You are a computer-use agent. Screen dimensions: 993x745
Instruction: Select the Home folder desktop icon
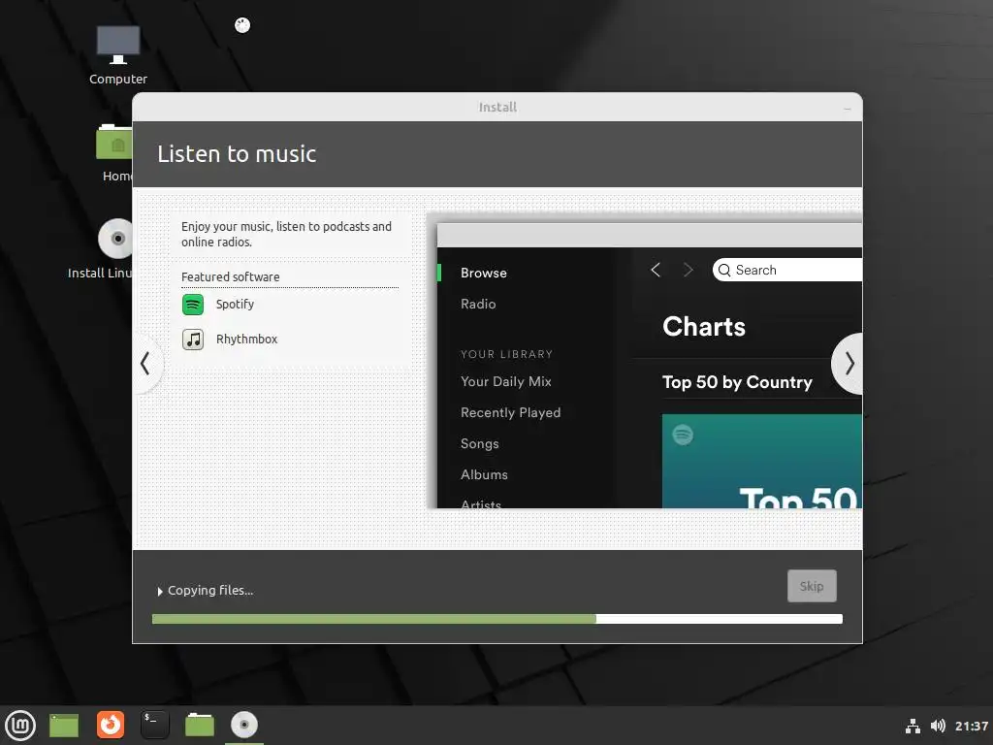tap(114, 152)
